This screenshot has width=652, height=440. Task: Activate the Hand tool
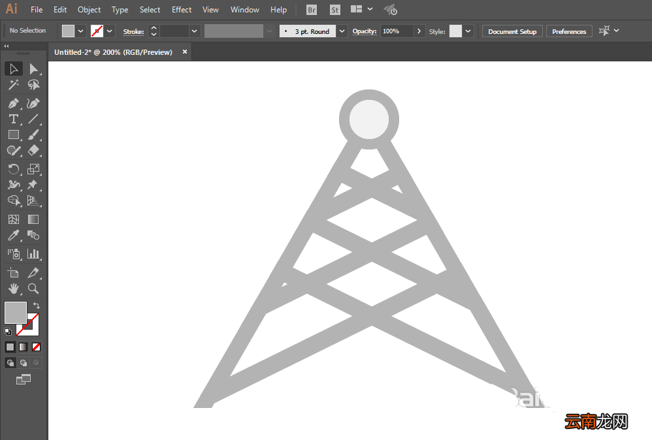[14, 289]
